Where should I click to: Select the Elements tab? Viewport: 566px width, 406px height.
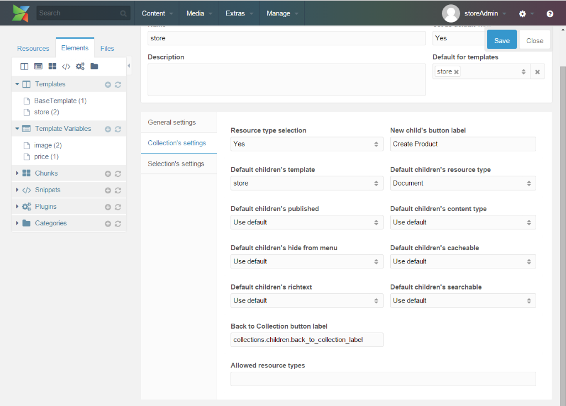click(75, 48)
